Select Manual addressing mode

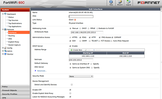pyautogui.click(x=70, y=28)
